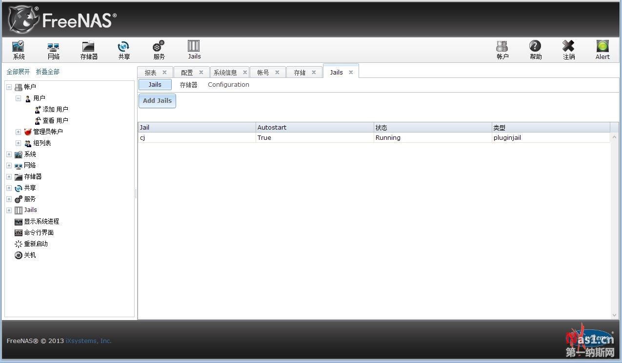Click the table scrollbar up arrow
Image resolution: width=622 pixels, height=363 pixels.
(x=614, y=136)
